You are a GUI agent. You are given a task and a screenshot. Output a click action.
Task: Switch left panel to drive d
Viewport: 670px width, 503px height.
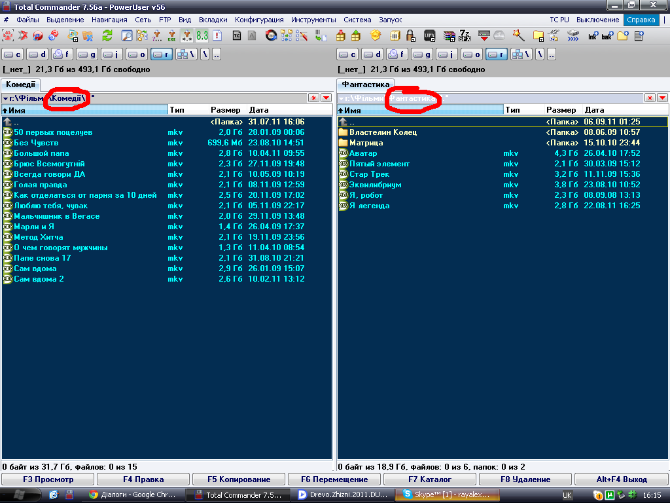37,54
